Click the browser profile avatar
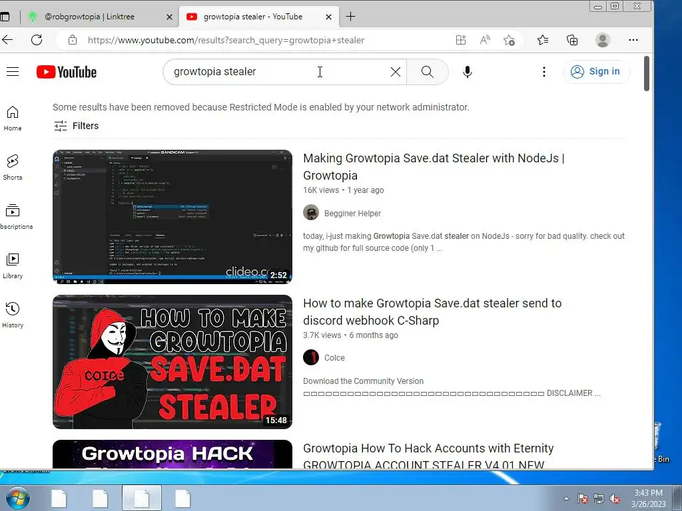Image resolution: width=682 pixels, height=511 pixels. (x=602, y=40)
